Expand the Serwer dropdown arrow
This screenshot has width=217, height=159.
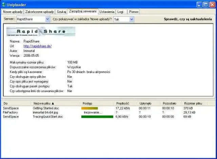(x=47, y=19)
